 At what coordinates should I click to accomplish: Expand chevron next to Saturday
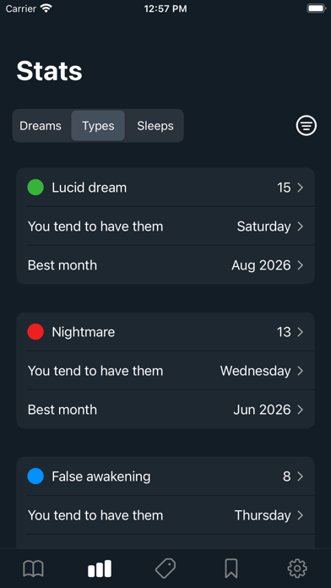click(x=301, y=226)
